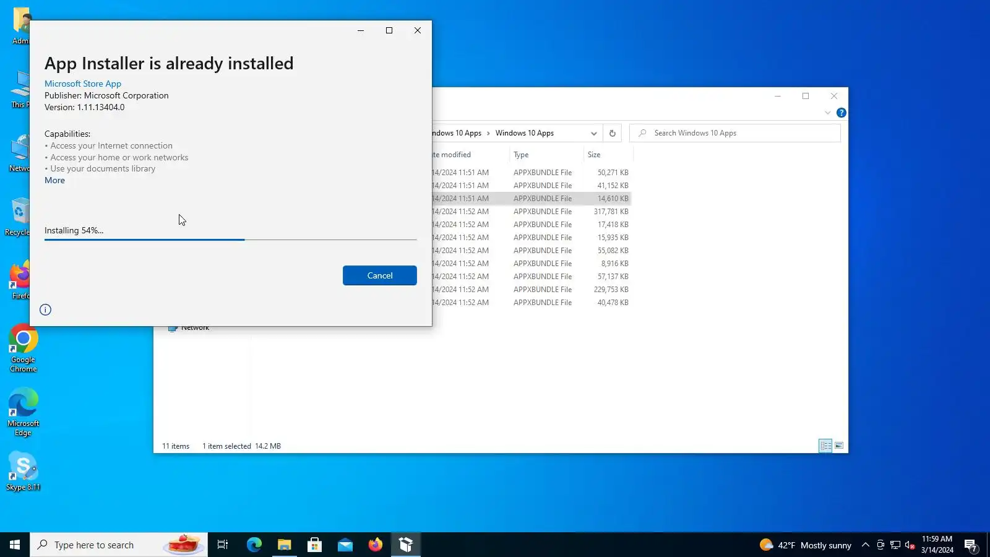Sort files by Type column
The width and height of the screenshot is (990, 557).
[x=546, y=155]
